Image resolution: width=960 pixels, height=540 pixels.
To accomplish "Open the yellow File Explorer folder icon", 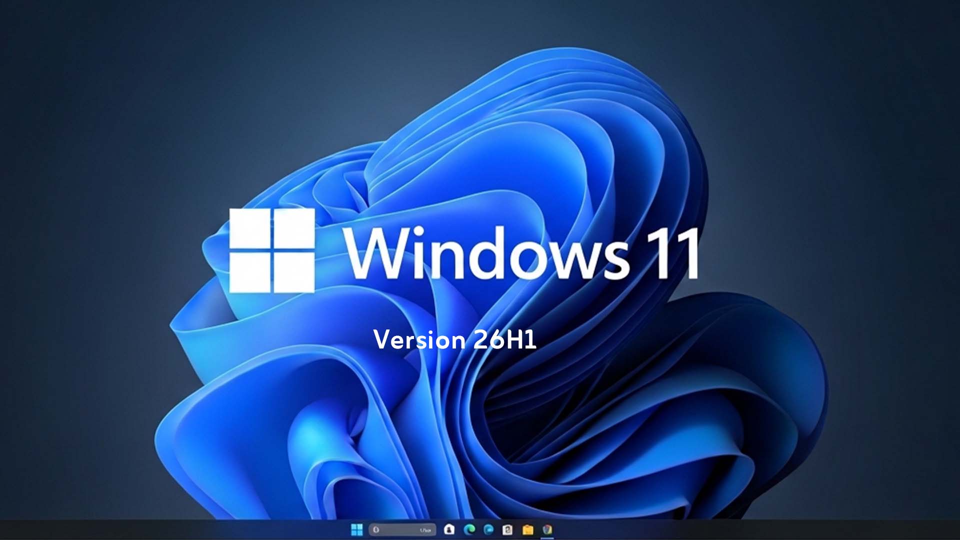I will point(527,529).
